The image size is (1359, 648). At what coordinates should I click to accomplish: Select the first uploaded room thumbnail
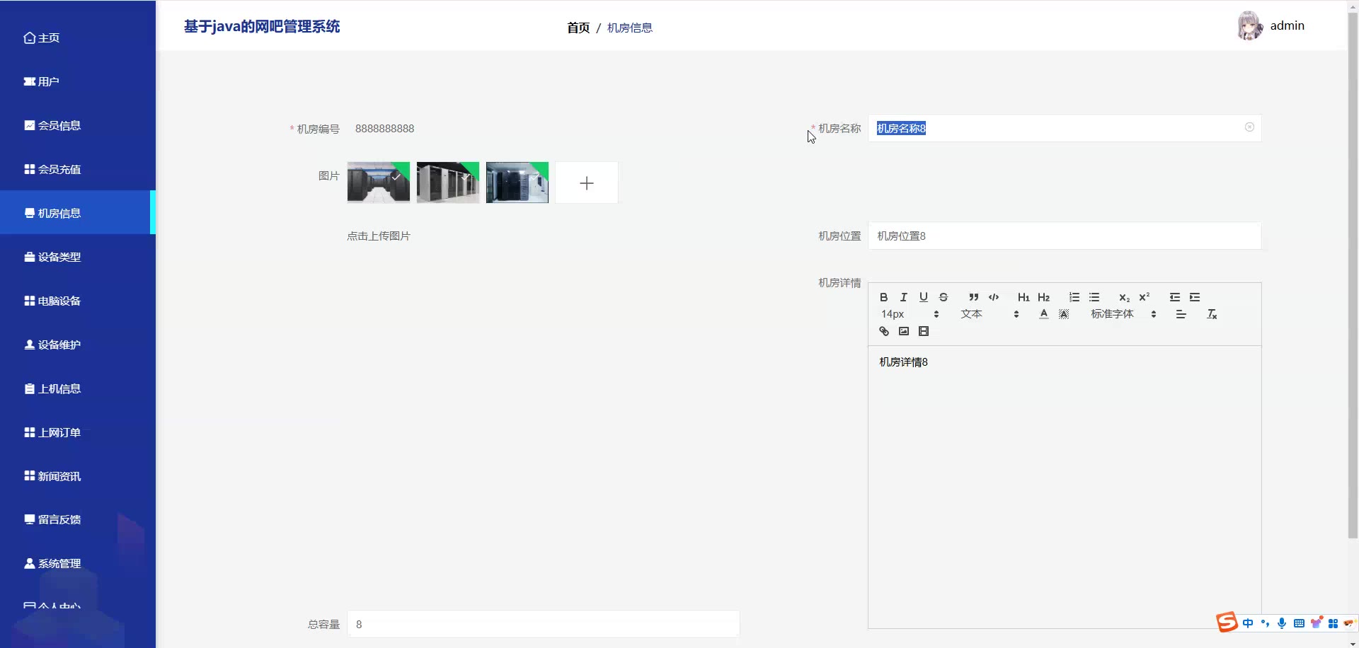[x=379, y=183]
